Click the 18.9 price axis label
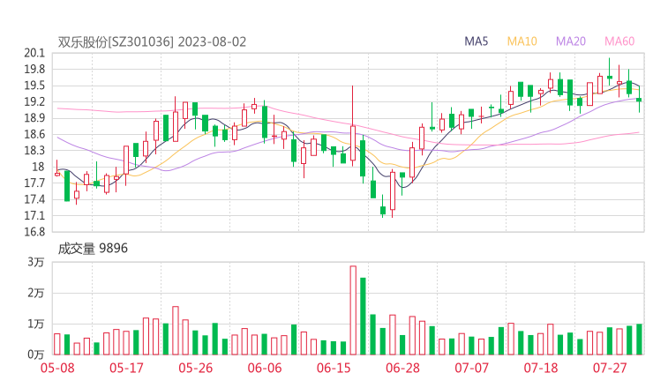 point(34,118)
